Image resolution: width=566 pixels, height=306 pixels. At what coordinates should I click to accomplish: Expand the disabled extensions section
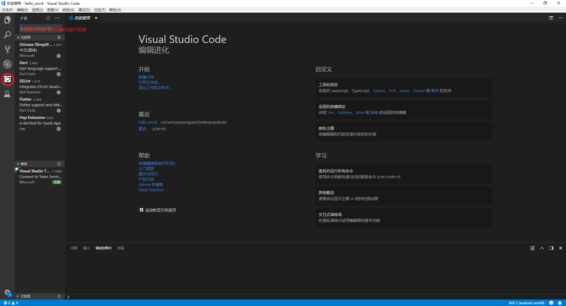point(40,296)
